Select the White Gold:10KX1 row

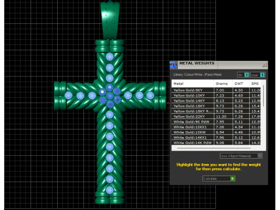pos(216,127)
